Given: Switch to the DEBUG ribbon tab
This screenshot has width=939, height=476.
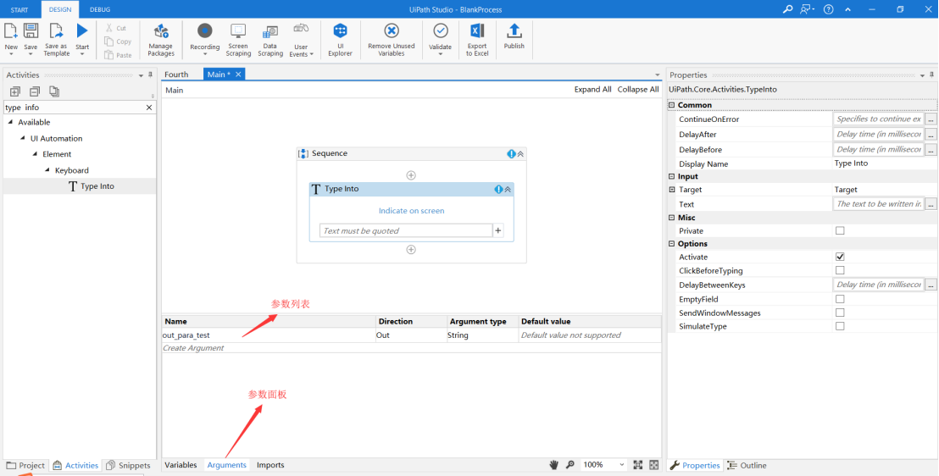Looking at the screenshot, I should point(100,9).
